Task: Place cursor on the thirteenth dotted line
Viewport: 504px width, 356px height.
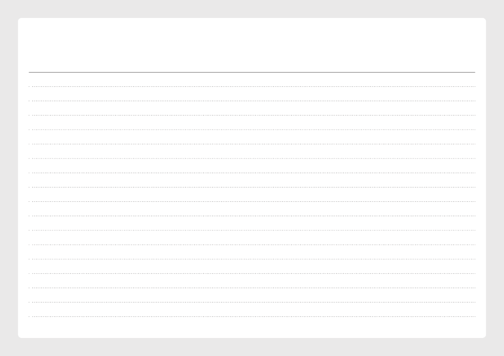Action: [x=252, y=259]
